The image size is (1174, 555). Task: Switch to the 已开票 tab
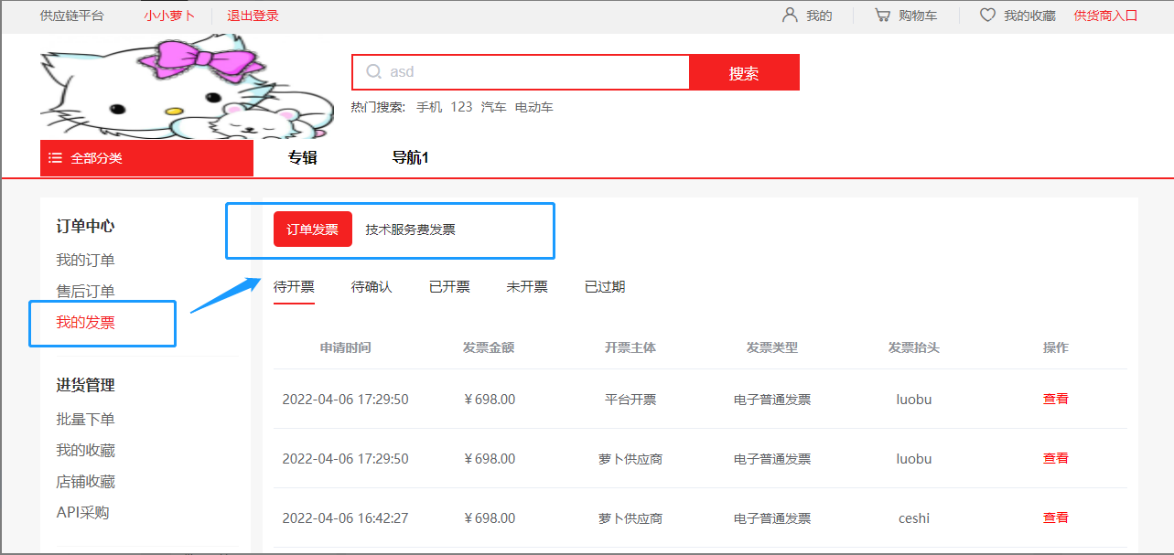pos(449,287)
